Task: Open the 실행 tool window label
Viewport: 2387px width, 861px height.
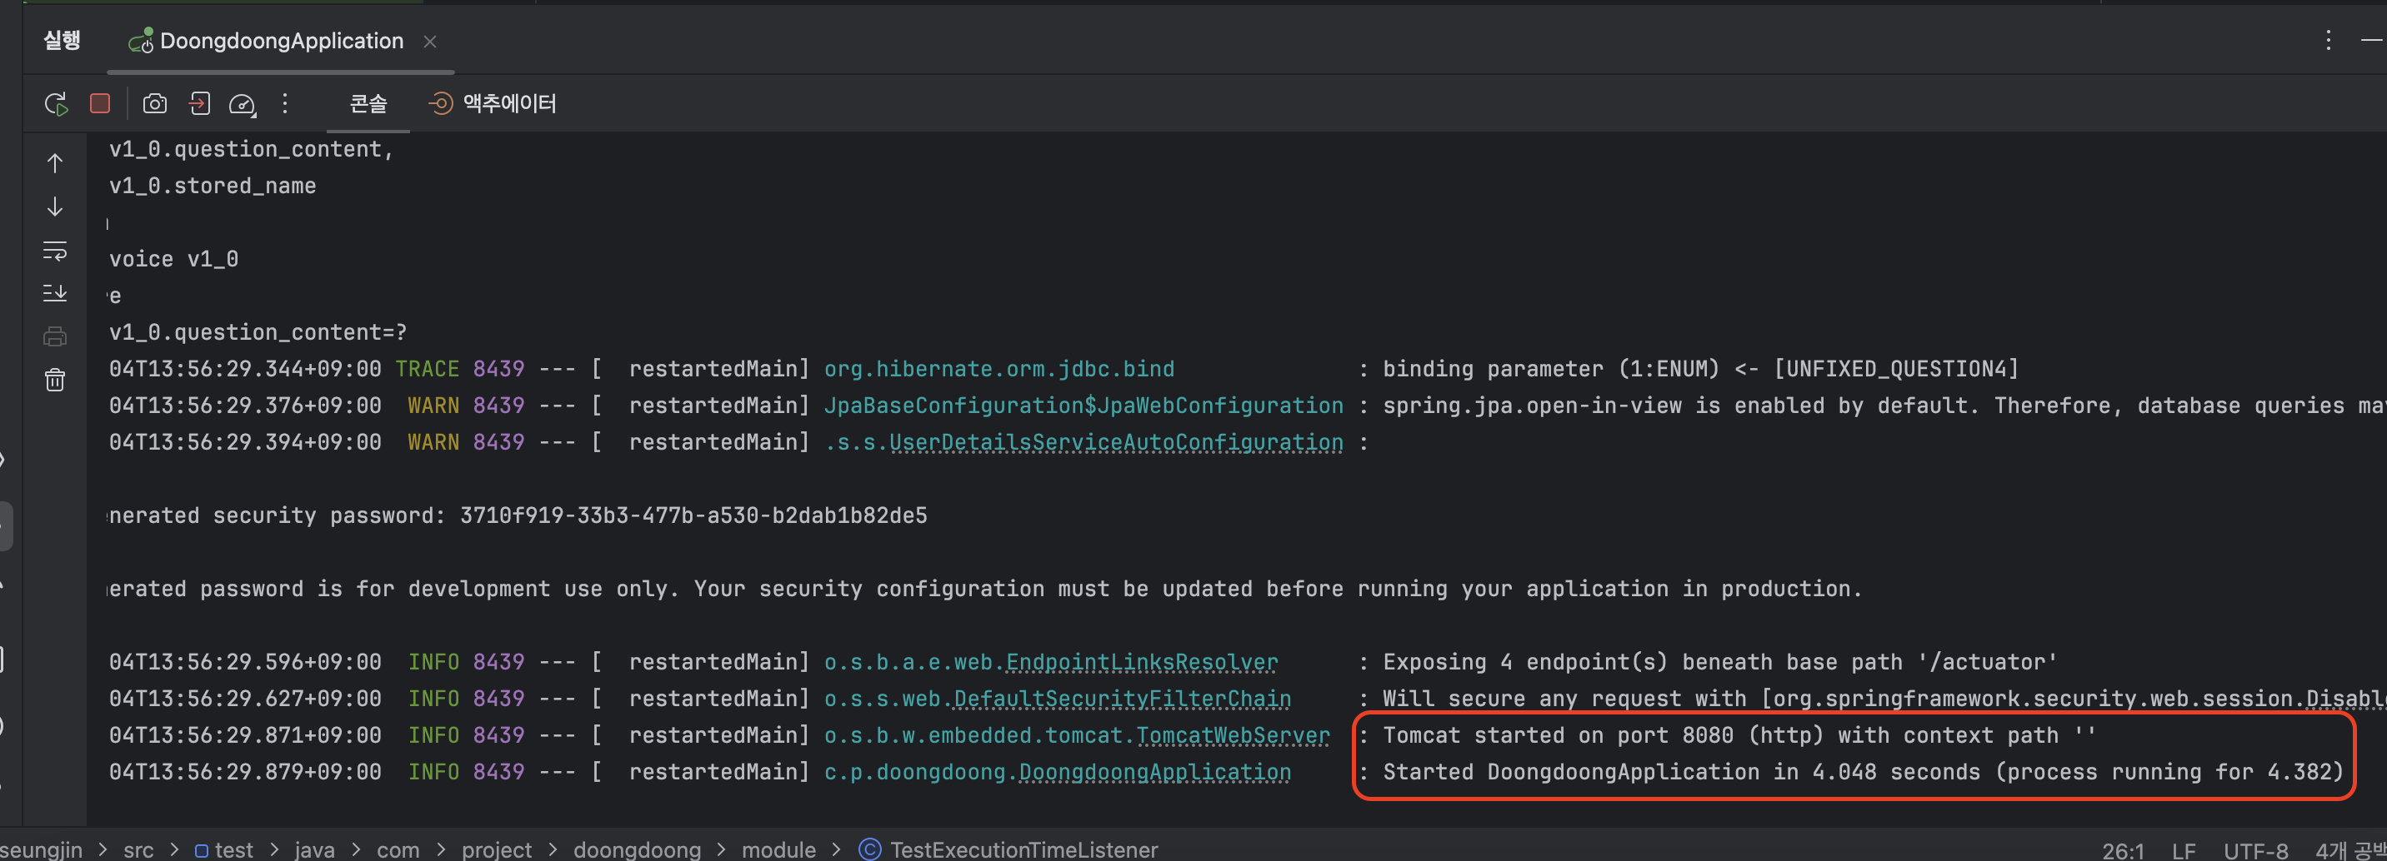Action: point(62,40)
